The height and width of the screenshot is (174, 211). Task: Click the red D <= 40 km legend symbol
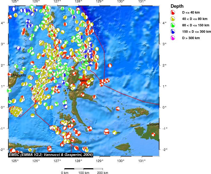pos(173,13)
